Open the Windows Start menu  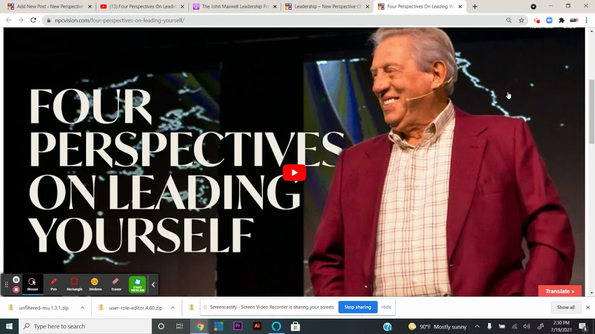[9, 326]
